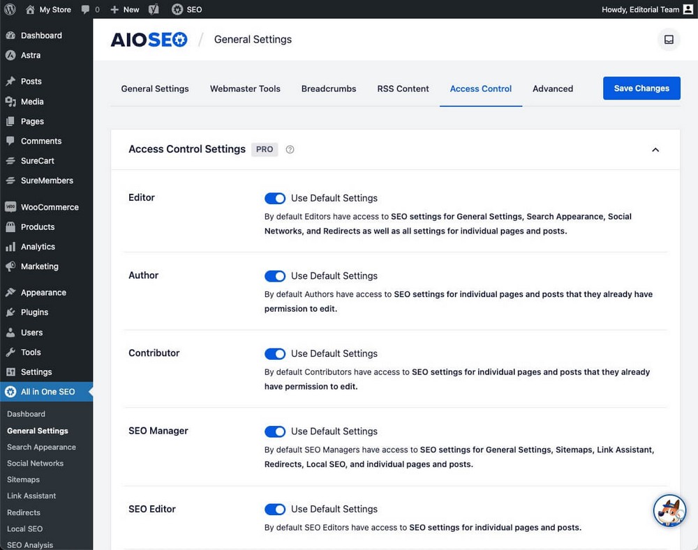This screenshot has height=550, width=698.
Task: Open Redirects submenu link
Action: (24, 512)
